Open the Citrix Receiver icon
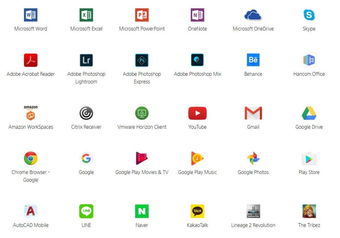 point(86,113)
